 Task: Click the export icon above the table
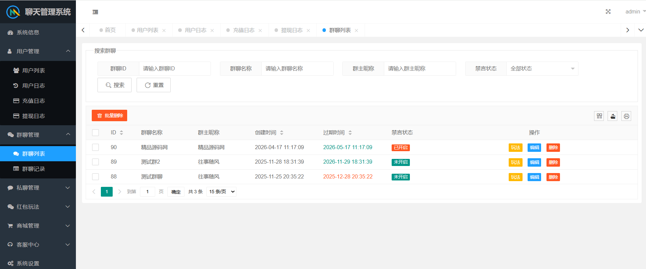point(613,116)
